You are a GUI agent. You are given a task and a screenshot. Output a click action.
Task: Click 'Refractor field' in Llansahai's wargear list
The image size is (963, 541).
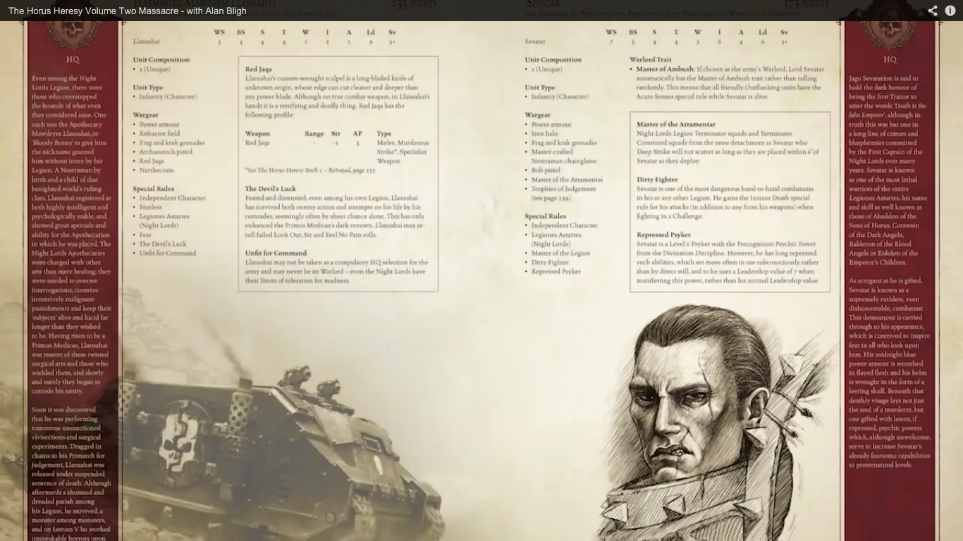pyautogui.click(x=159, y=133)
